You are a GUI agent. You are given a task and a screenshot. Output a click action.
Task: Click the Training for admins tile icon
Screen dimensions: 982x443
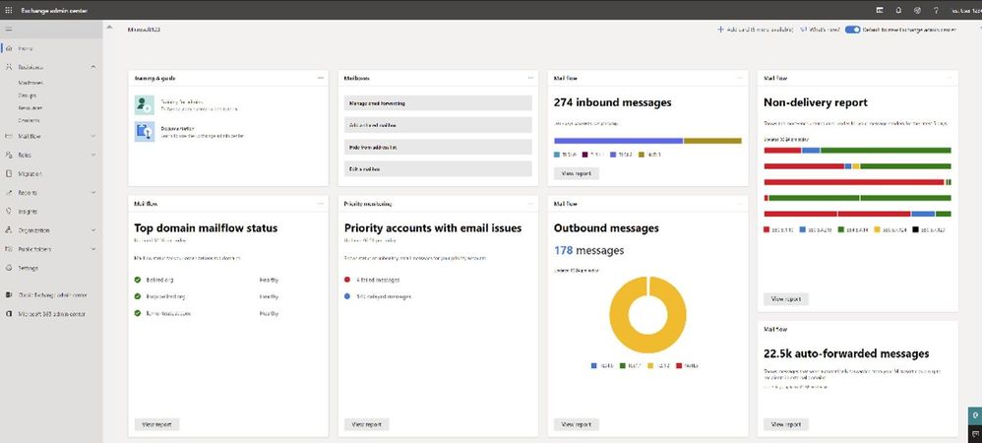tap(144, 104)
